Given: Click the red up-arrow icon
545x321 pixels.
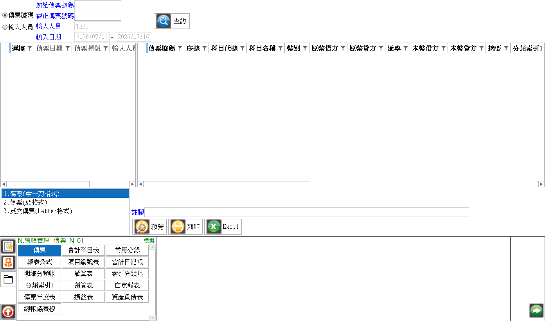Looking at the screenshot, I should [x=8, y=312].
